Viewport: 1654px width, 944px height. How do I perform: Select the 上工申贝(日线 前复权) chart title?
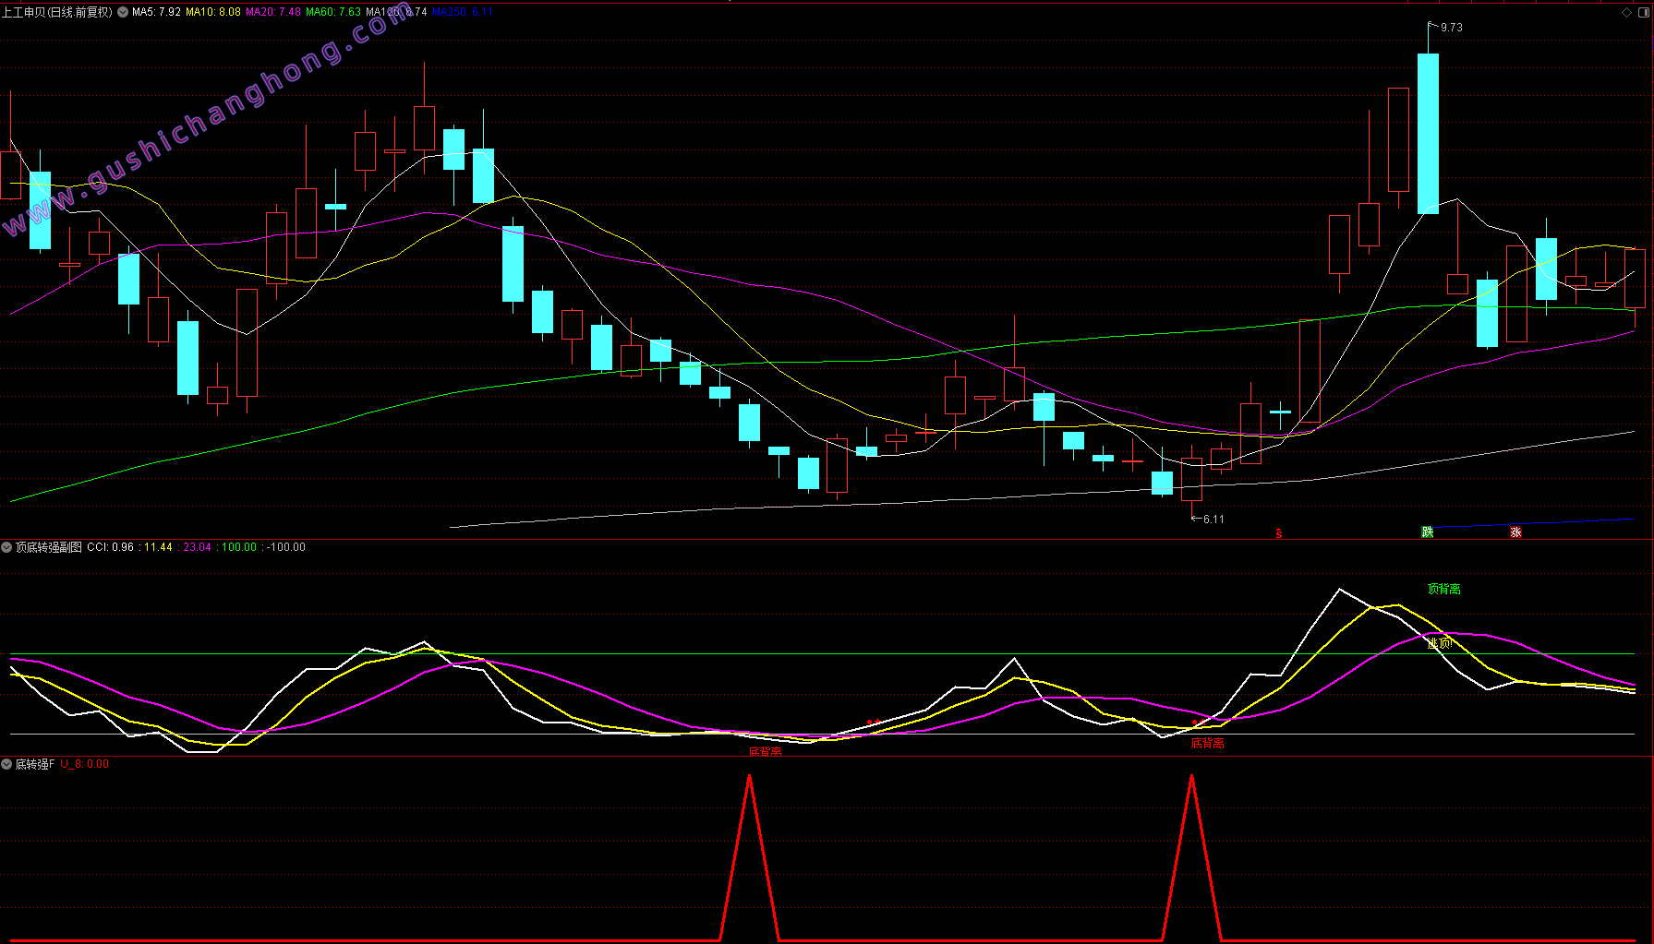tap(57, 12)
